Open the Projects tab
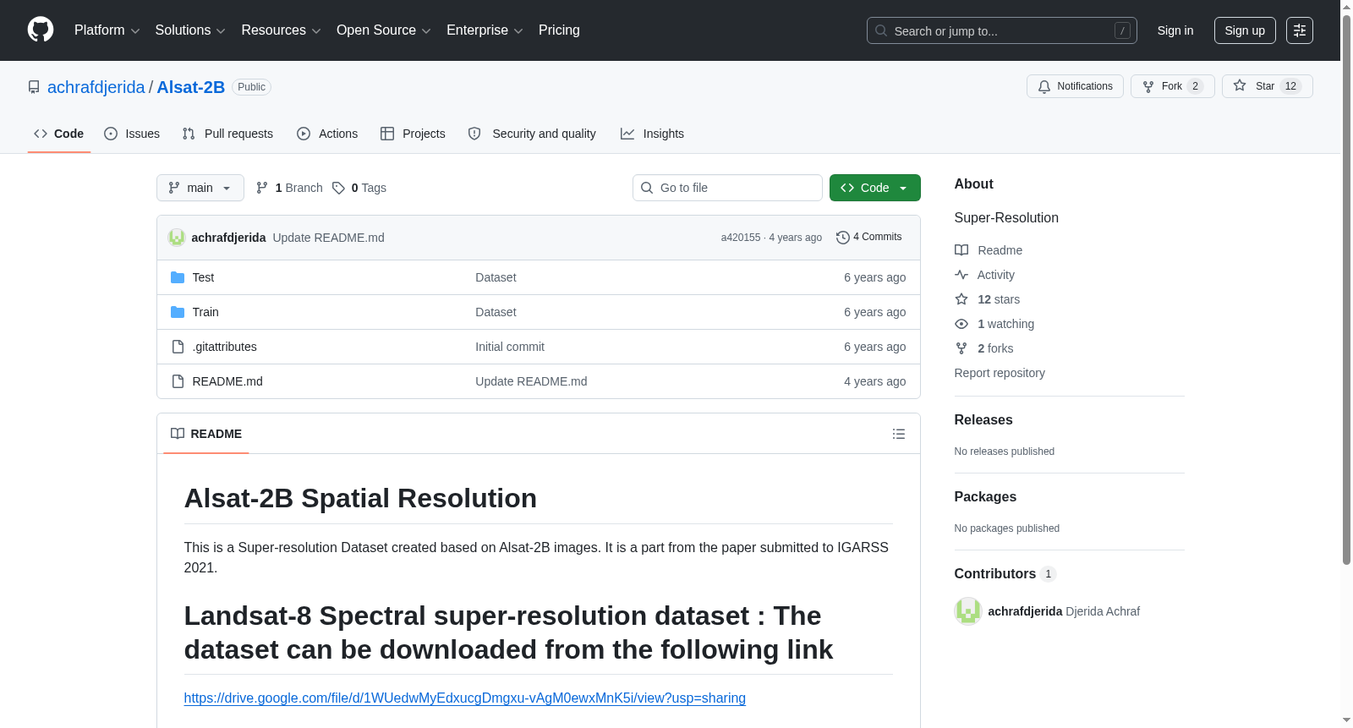Screen dimensions: 1353x728 click(x=413, y=134)
